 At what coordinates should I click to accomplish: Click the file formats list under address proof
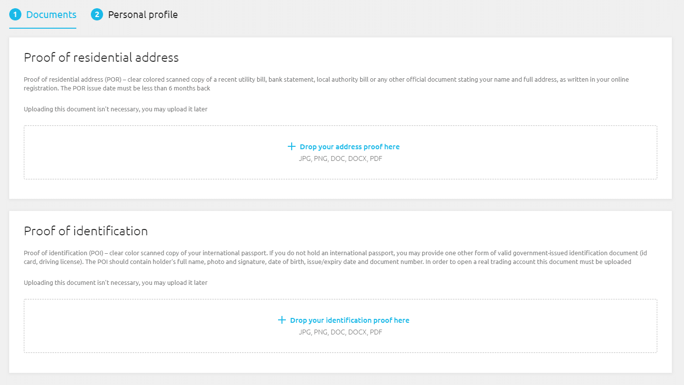[x=340, y=158]
